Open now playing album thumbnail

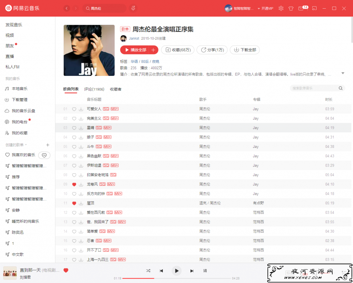point(10,273)
